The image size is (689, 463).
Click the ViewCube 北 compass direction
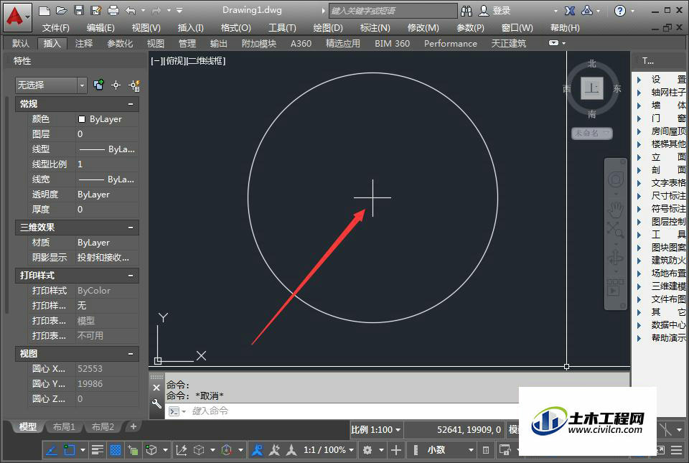[x=592, y=64]
